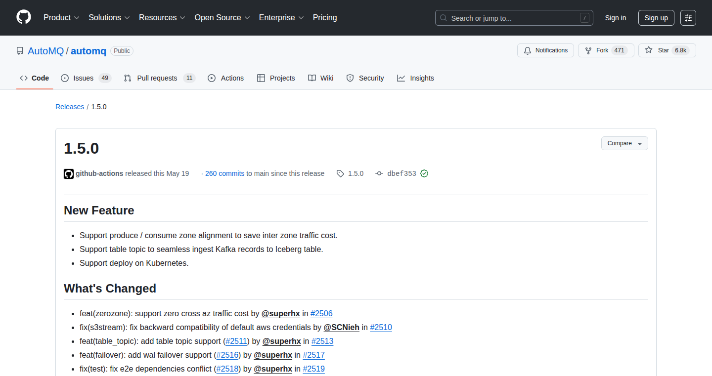712x376 pixels.
Task: Open pull request #2513
Action: pyautogui.click(x=322, y=341)
